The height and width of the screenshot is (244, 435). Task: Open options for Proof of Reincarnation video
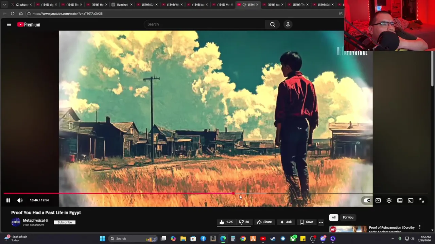click(x=420, y=227)
